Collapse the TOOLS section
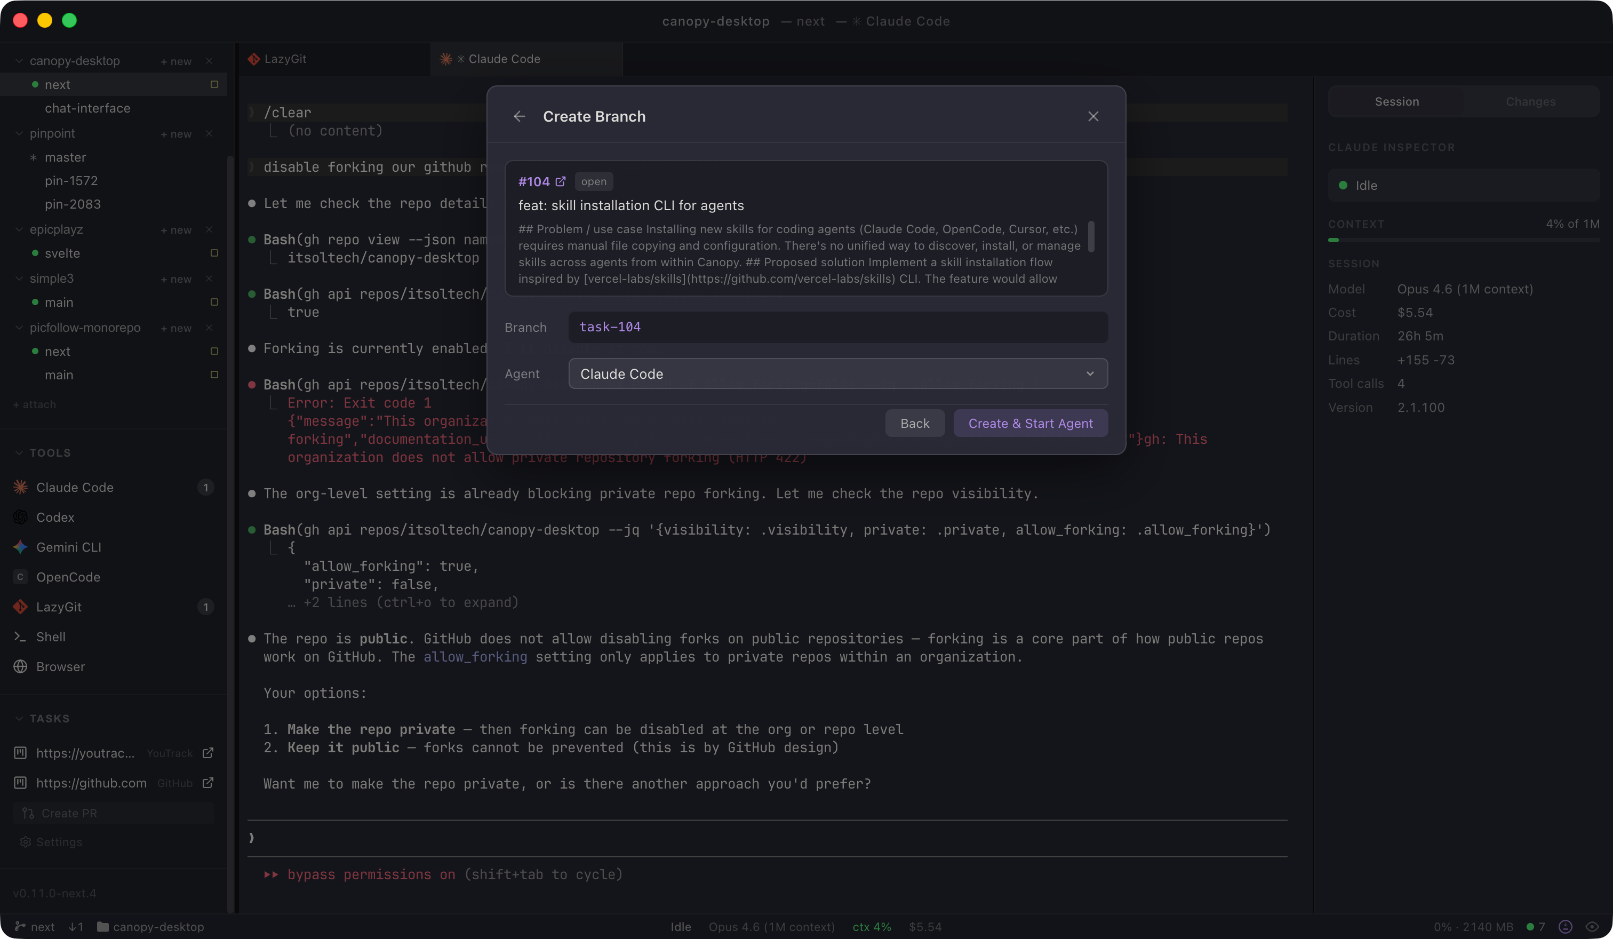Viewport: 1613px width, 939px height. coord(18,452)
